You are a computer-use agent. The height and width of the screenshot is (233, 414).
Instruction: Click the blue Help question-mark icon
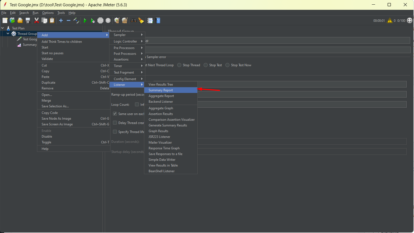[x=158, y=20]
